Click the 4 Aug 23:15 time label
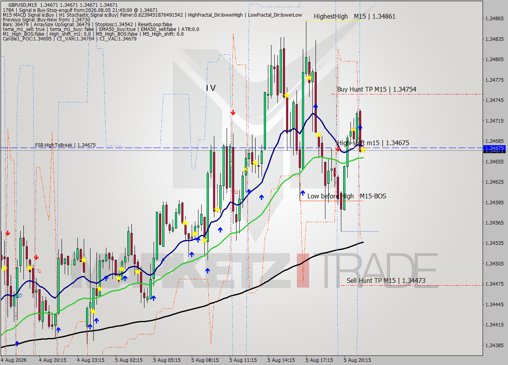 point(90,360)
